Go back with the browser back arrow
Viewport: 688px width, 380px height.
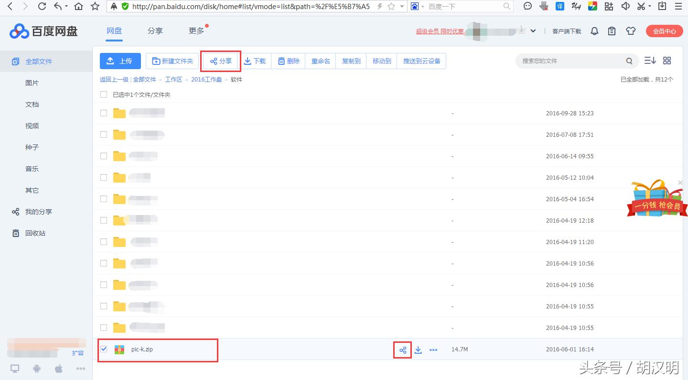click(x=10, y=6)
